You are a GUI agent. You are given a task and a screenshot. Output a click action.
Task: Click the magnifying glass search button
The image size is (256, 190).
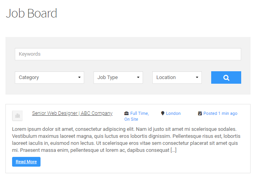[x=226, y=77]
